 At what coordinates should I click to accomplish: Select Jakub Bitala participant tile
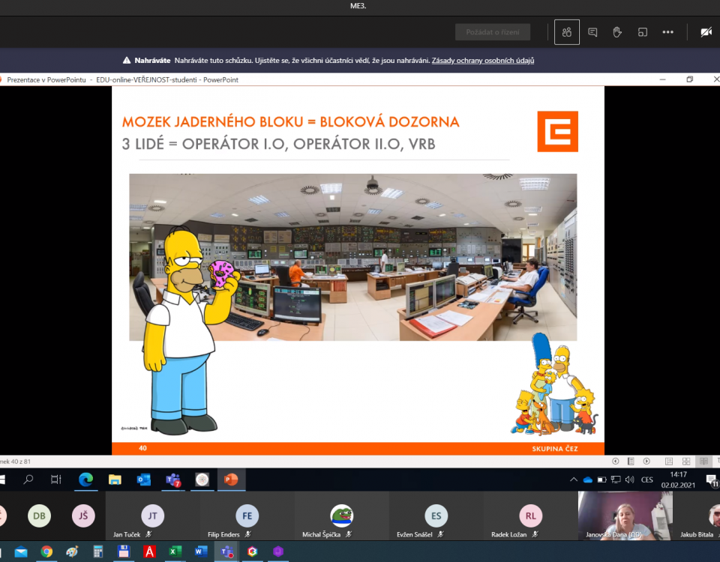pos(697,516)
